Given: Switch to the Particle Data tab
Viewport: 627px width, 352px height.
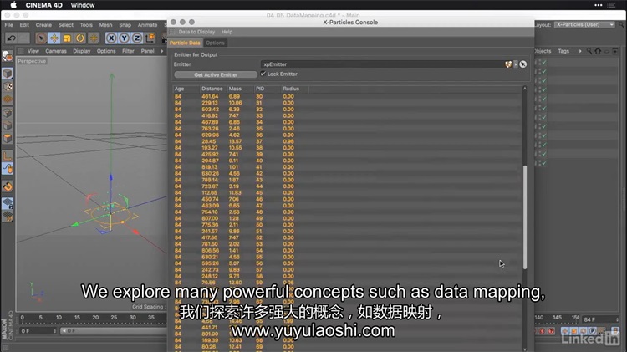Looking at the screenshot, I should click(x=185, y=43).
